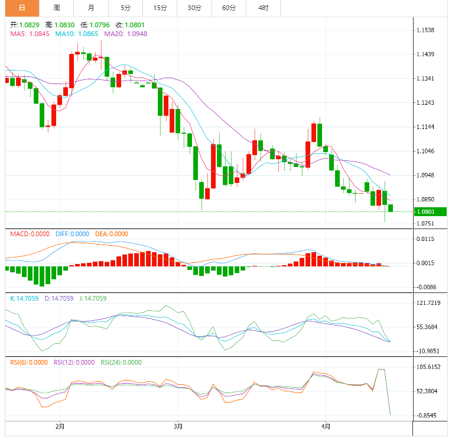The width and height of the screenshot is (452, 441).
Task: Click the 2月 date axis marker
Action: [x=60, y=426]
